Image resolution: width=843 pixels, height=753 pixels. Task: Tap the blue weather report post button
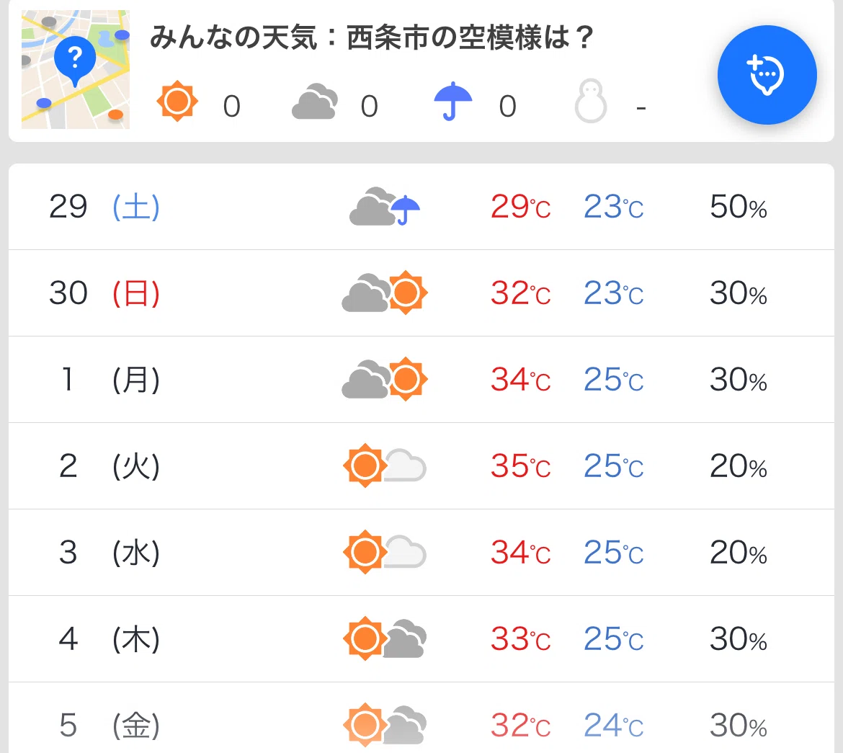click(767, 75)
